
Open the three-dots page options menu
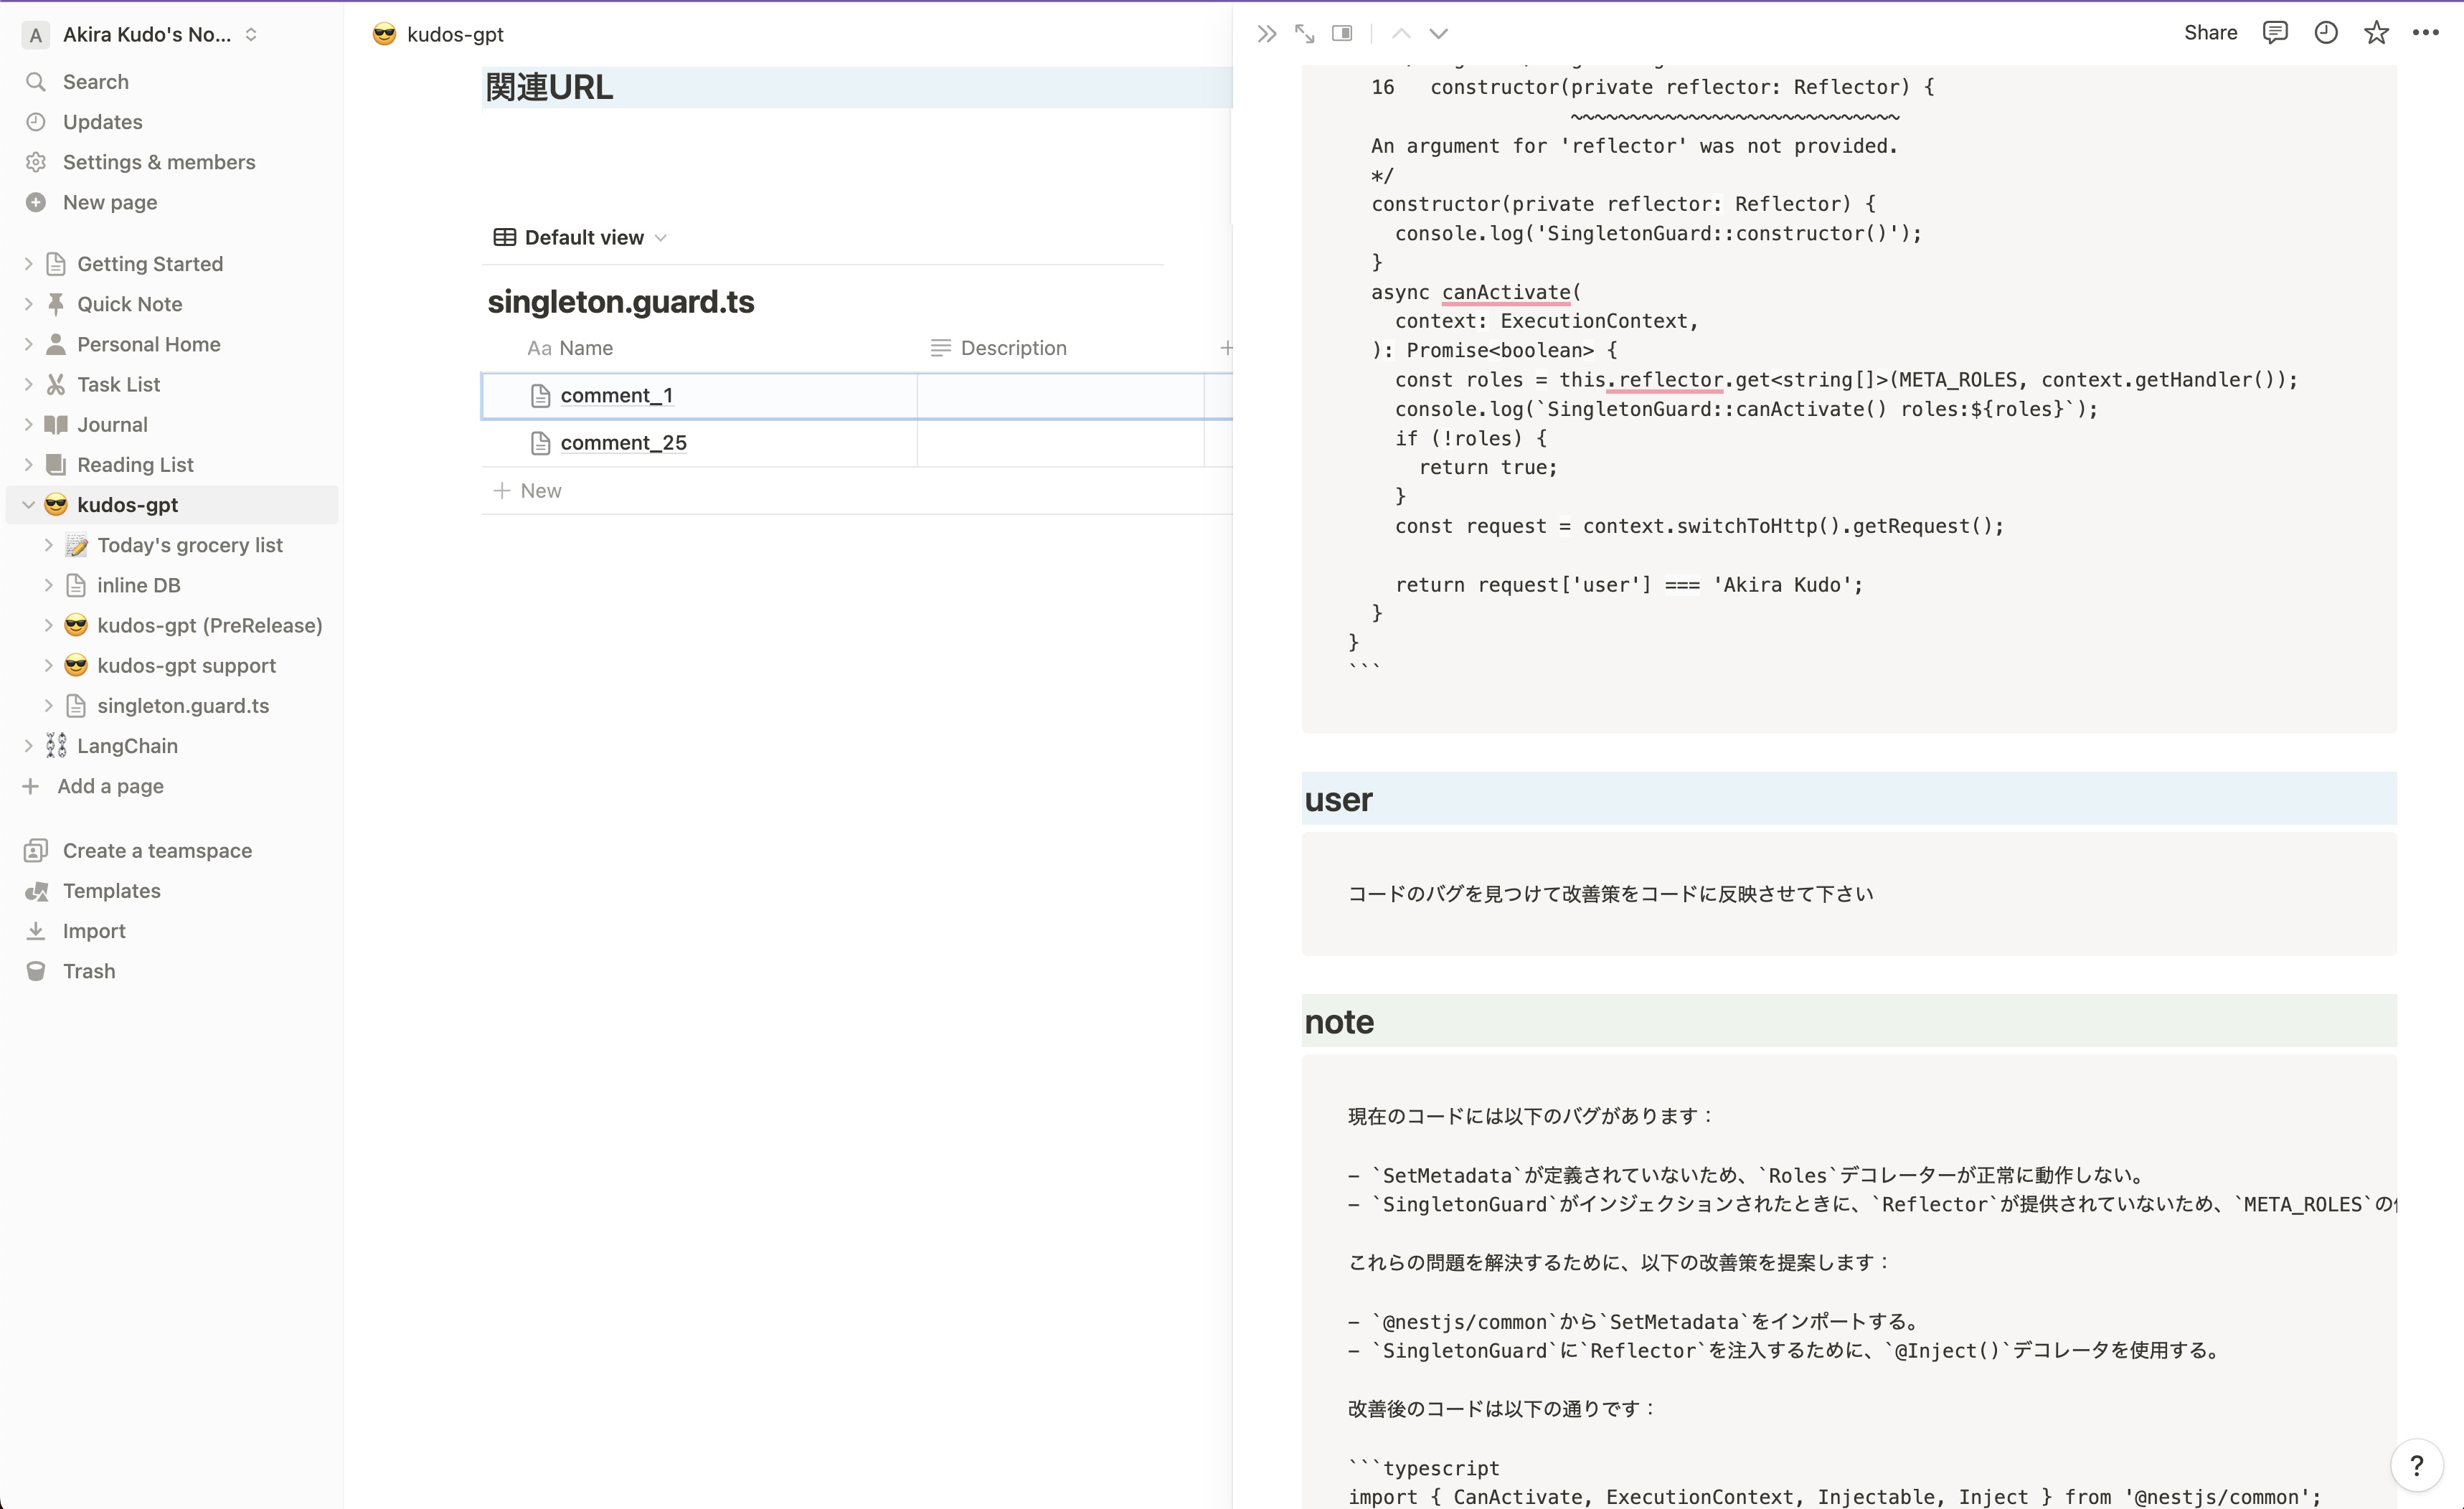(2426, 33)
